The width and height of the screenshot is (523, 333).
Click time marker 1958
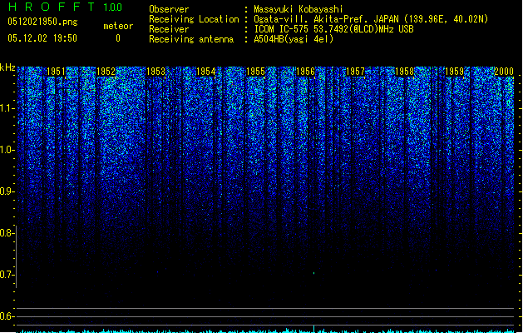[x=405, y=72]
